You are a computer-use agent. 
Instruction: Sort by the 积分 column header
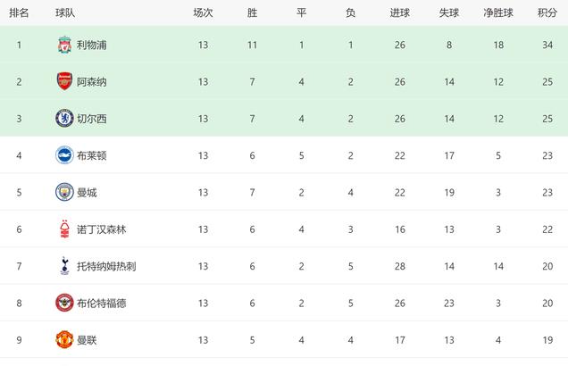[547, 13]
